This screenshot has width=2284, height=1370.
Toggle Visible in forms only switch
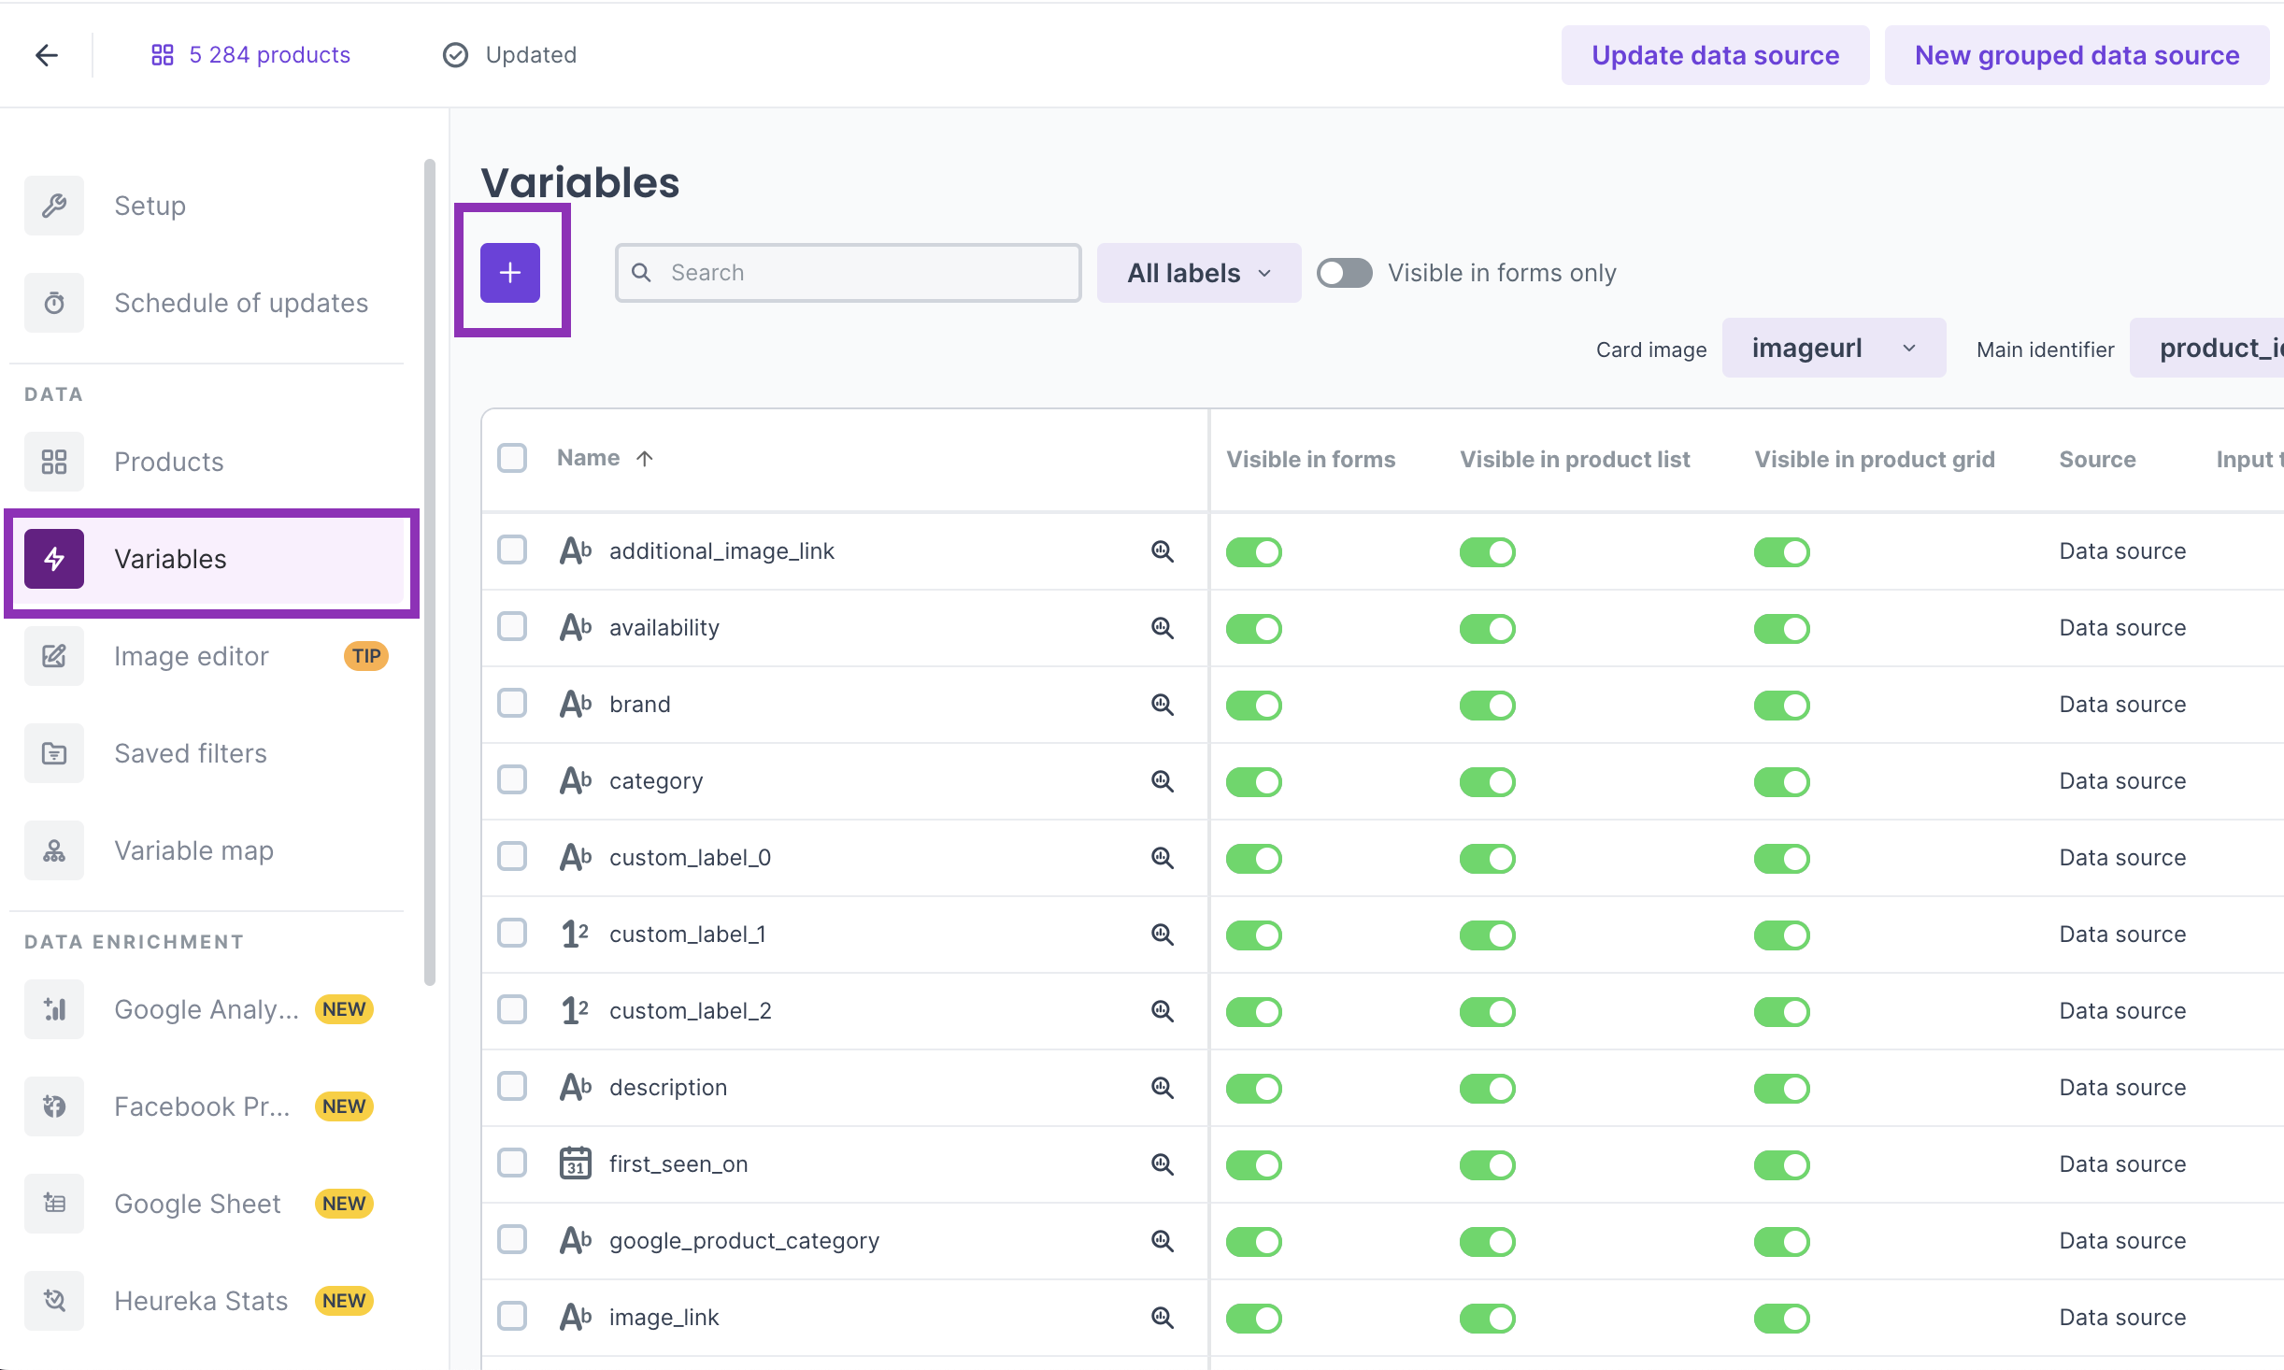tap(1344, 273)
